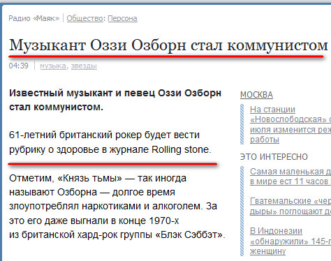Click the word женщину in the Индонезии link

tap(267, 251)
